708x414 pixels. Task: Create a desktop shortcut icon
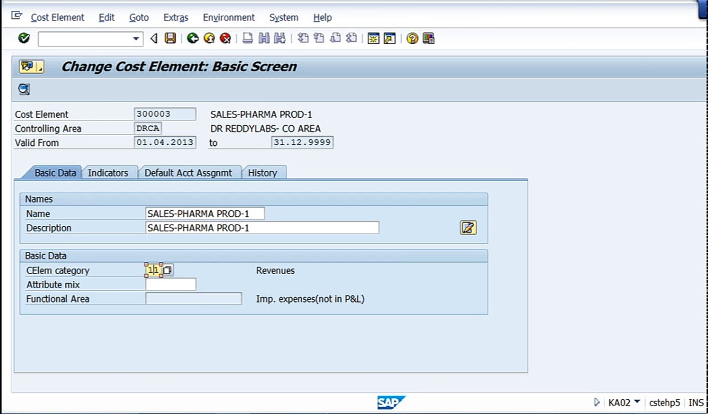pos(389,38)
